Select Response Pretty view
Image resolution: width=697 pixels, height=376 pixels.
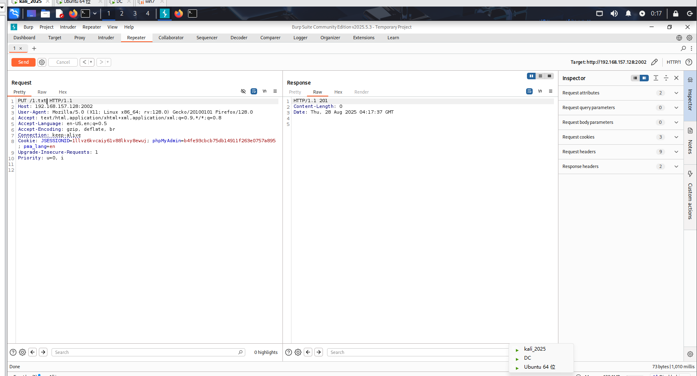pyautogui.click(x=295, y=92)
